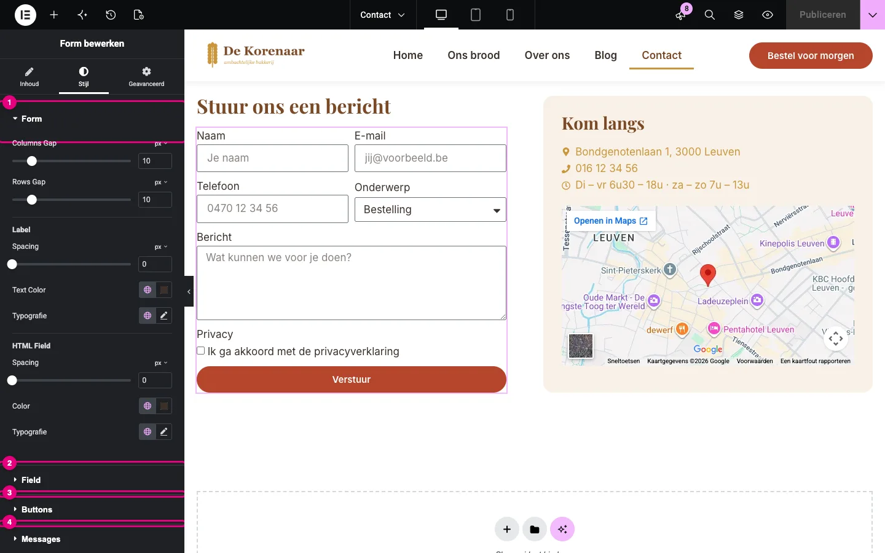The height and width of the screenshot is (553, 885).
Task: Expand the Field section
Action: (92, 480)
